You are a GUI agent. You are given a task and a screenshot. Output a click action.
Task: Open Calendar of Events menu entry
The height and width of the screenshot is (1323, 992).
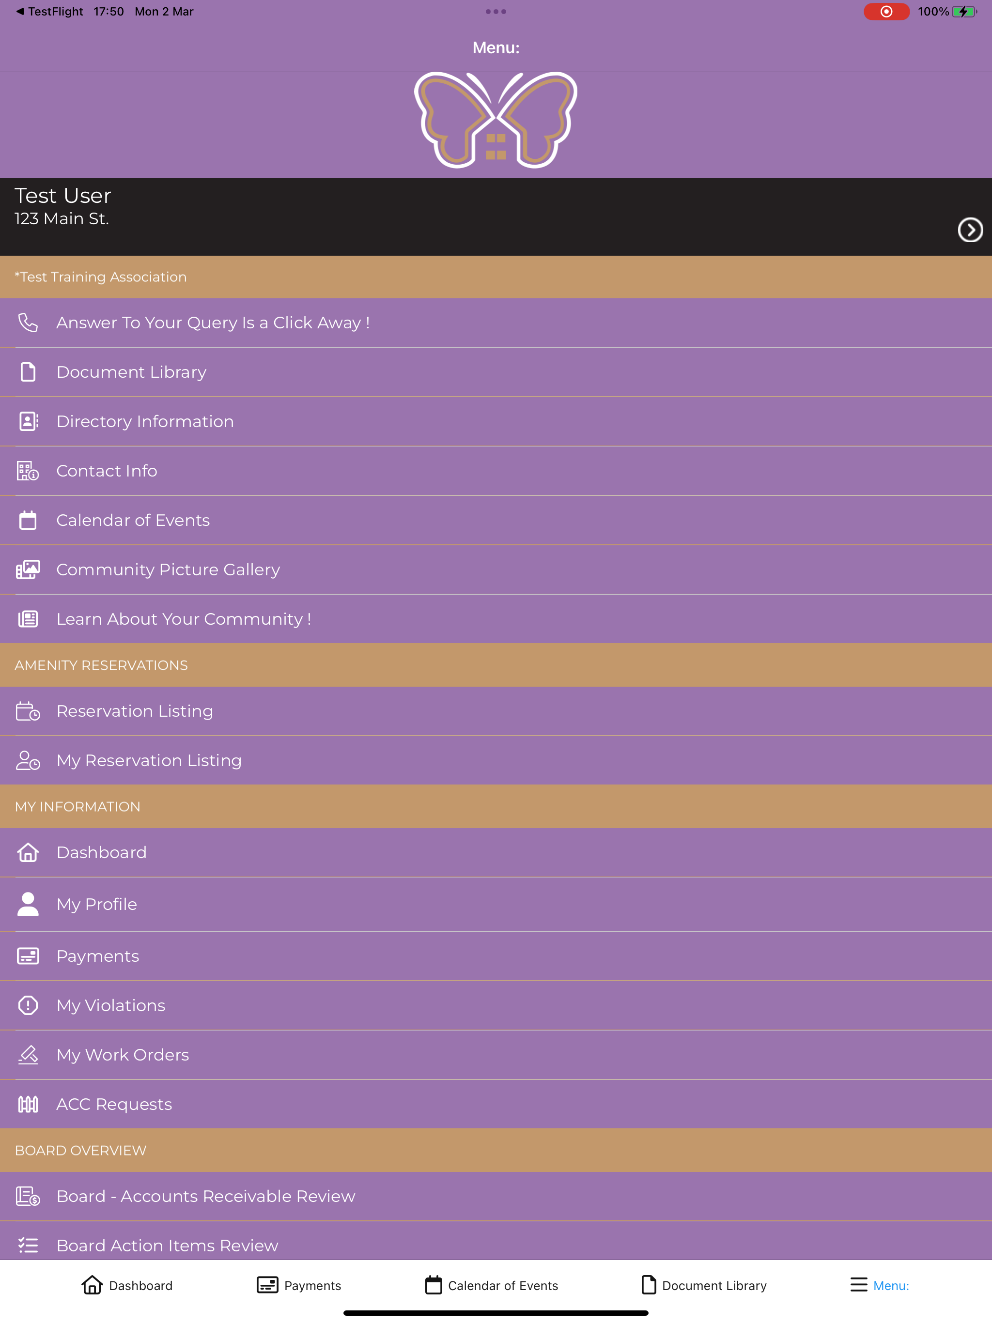(x=496, y=520)
